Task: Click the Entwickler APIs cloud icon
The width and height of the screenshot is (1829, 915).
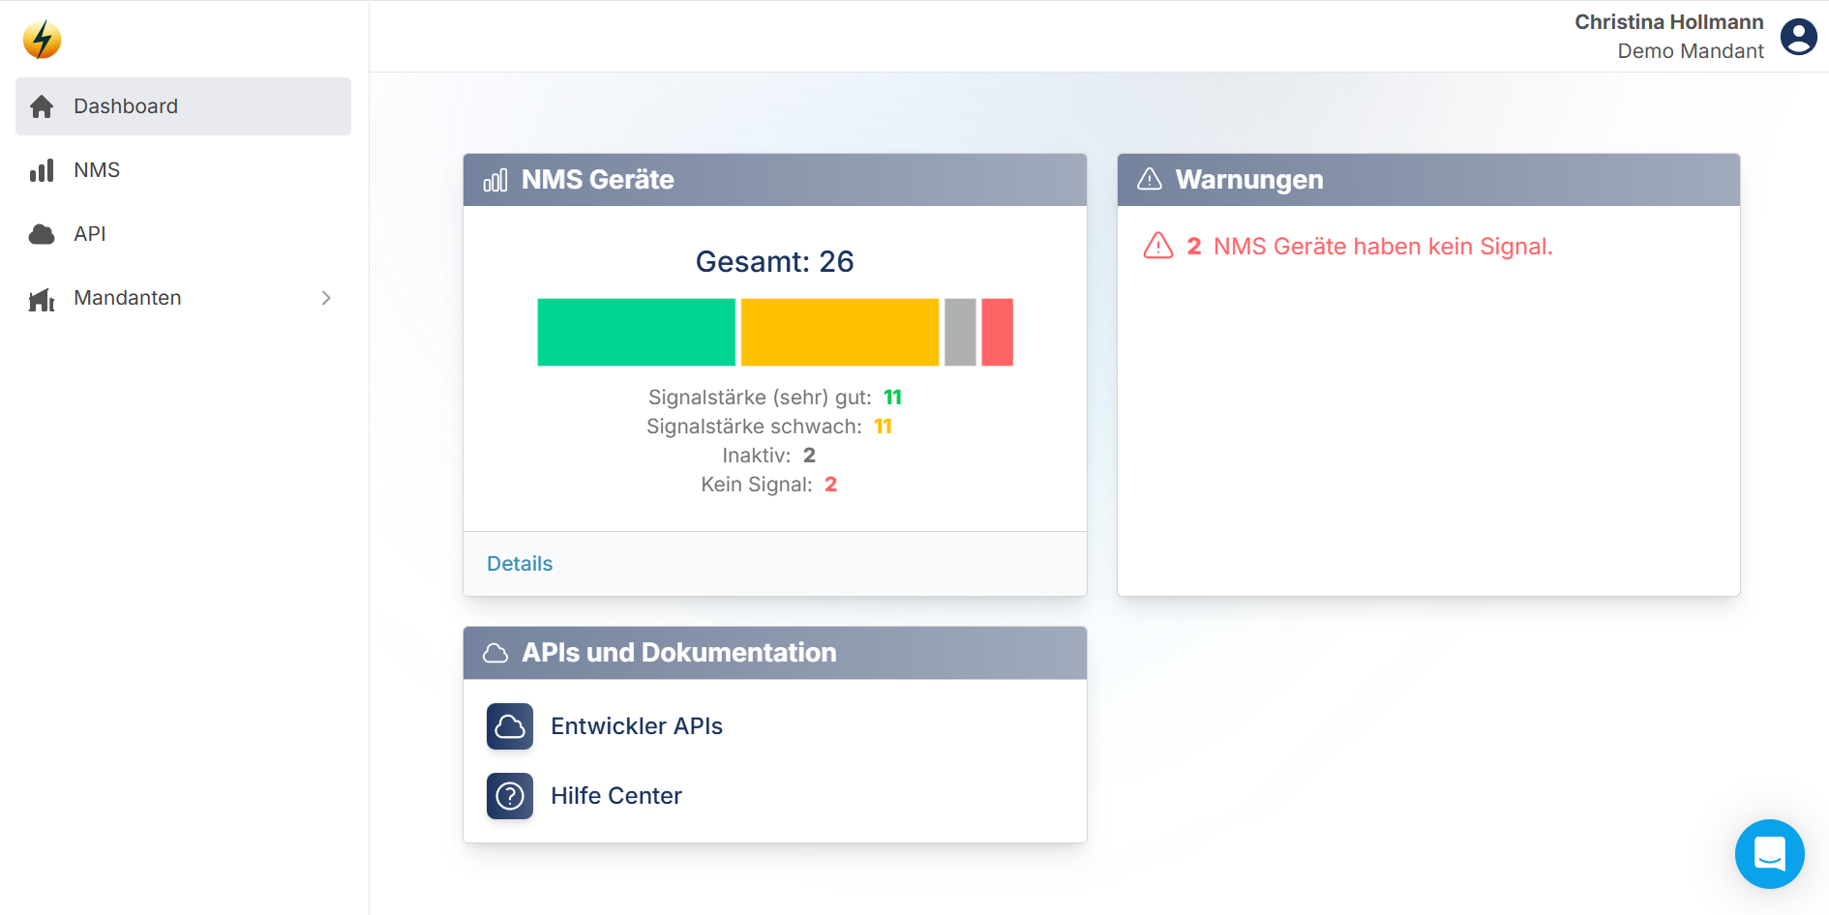Action: click(x=510, y=726)
